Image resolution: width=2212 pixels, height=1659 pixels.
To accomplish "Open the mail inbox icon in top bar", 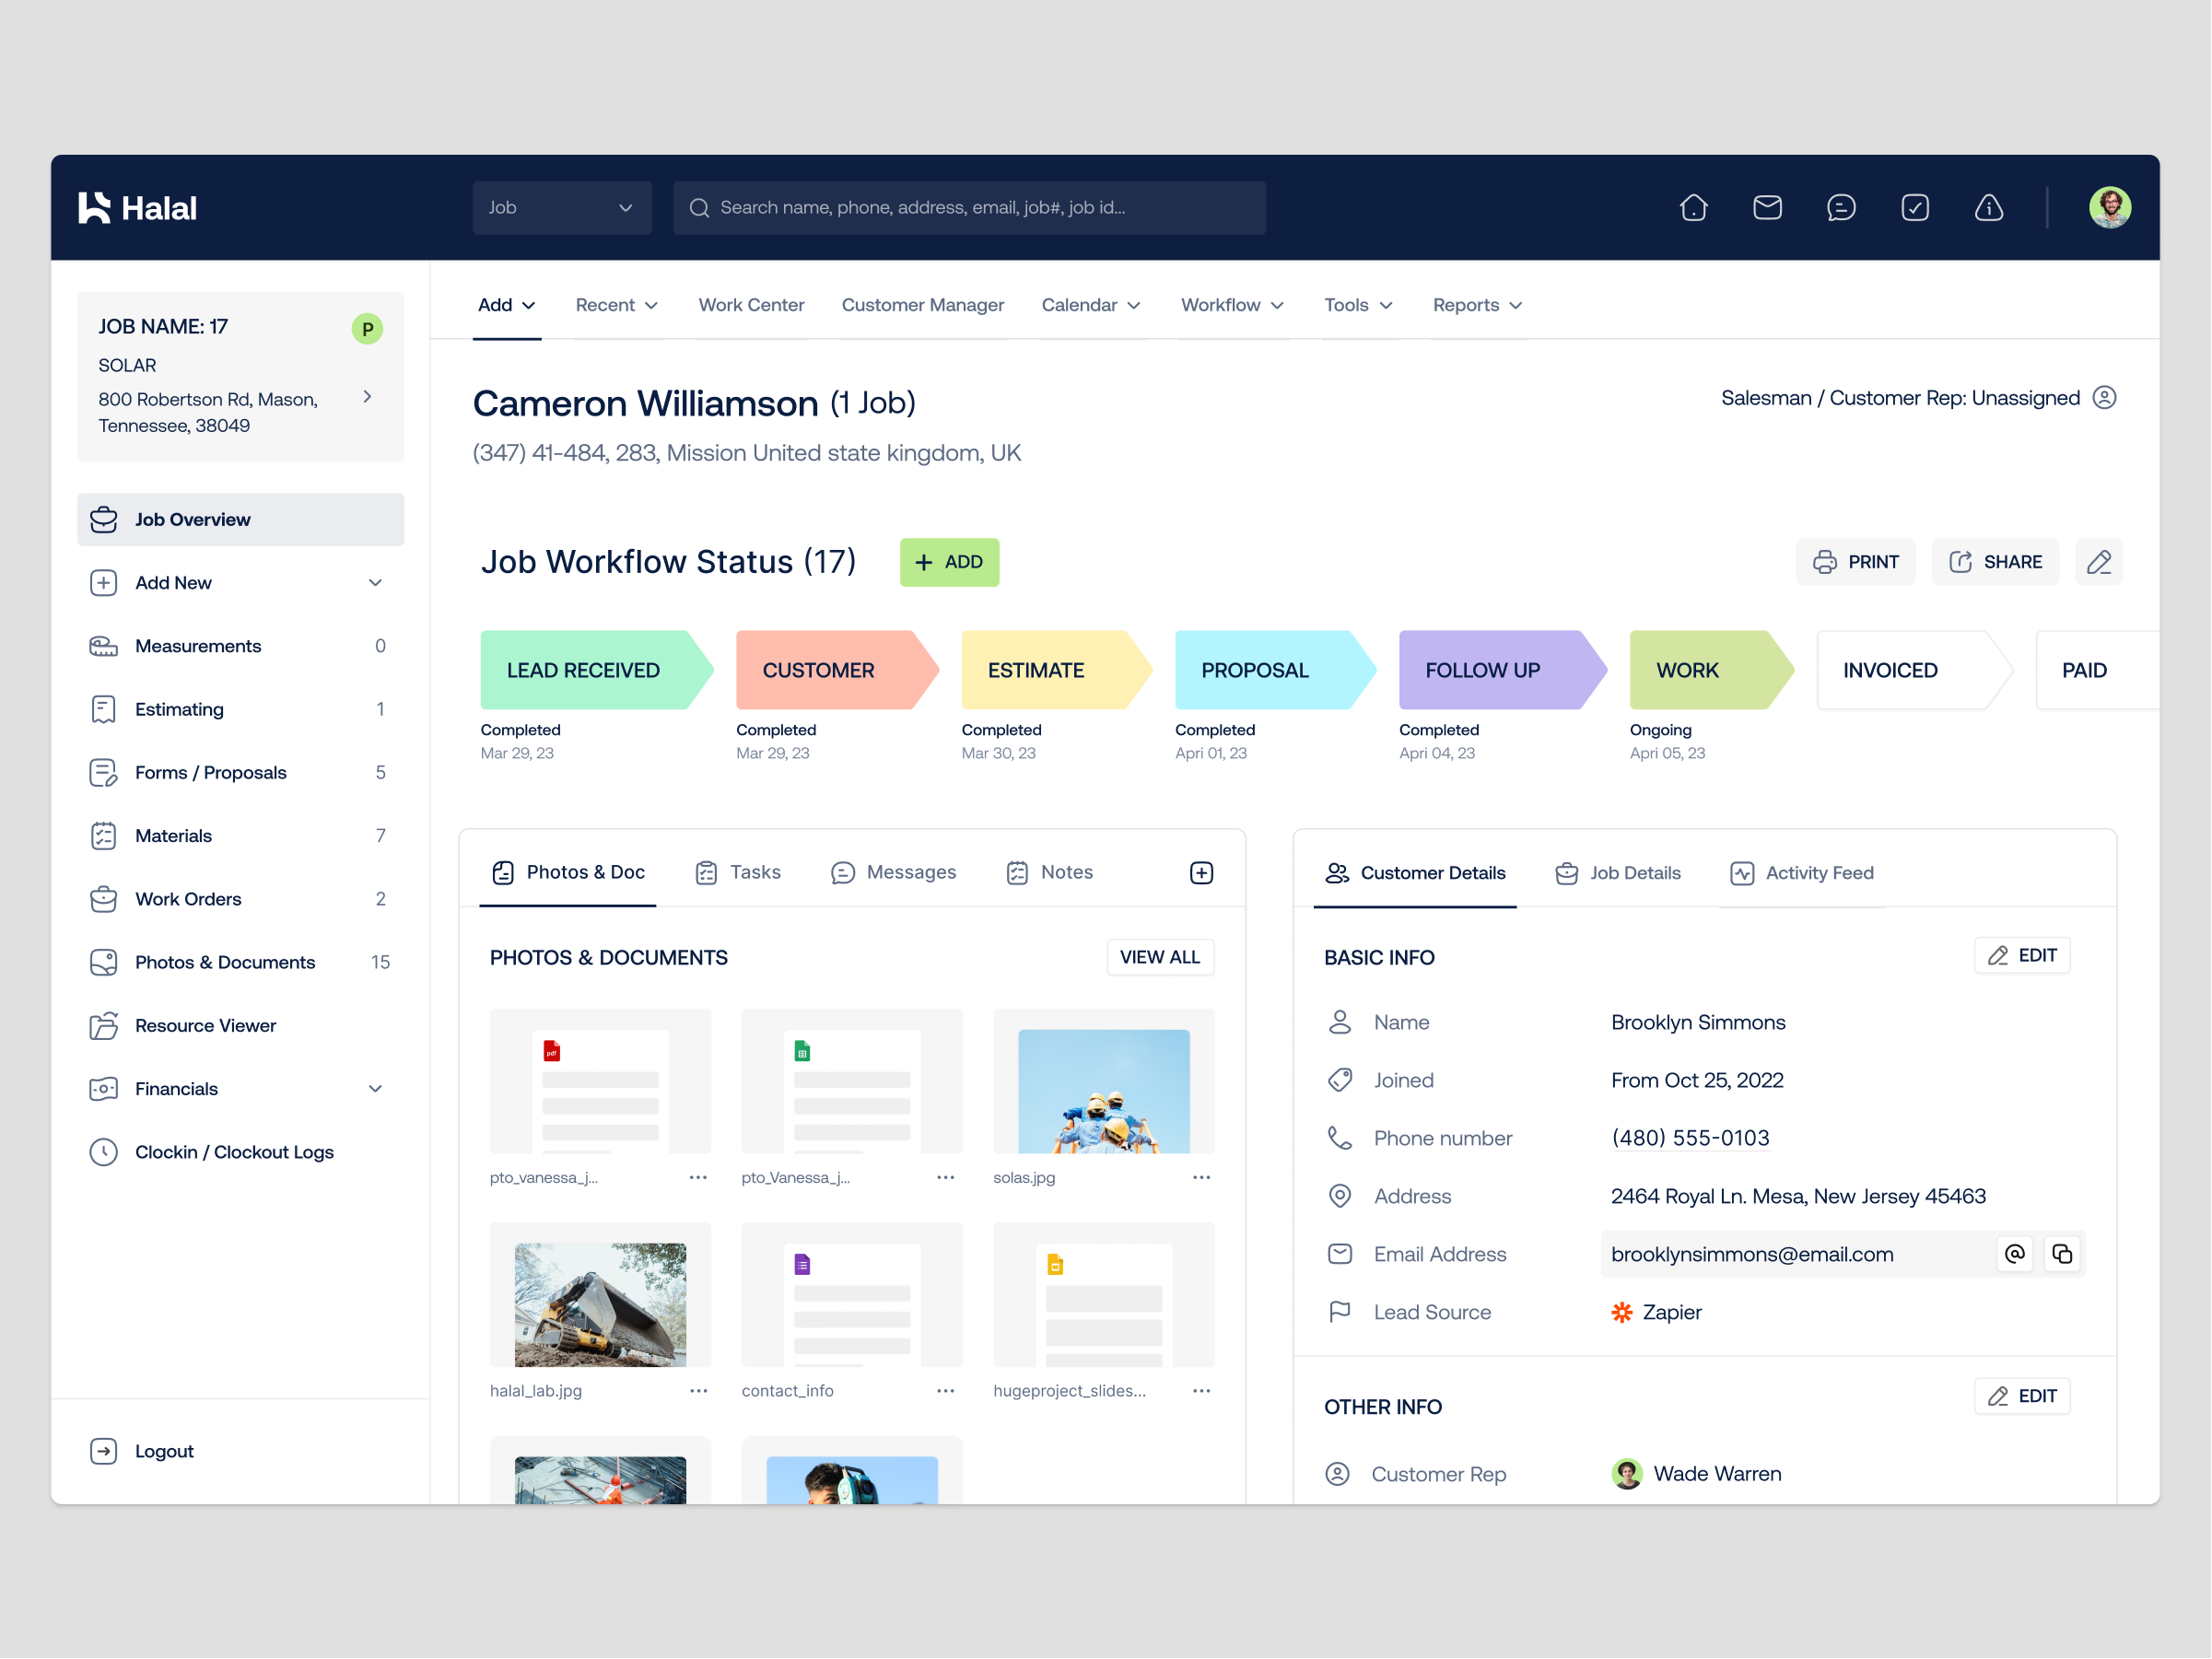I will point(1767,207).
